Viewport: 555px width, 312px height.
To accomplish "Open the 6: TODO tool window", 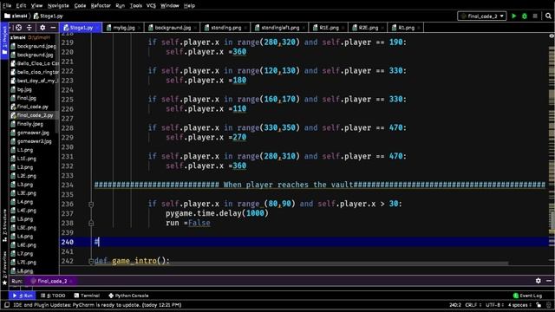I will point(53,296).
